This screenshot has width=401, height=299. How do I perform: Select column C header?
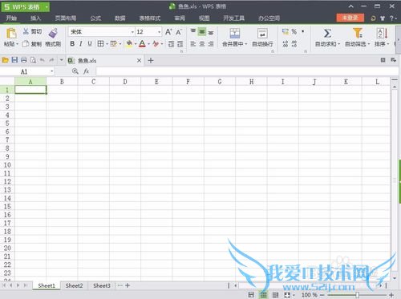click(x=94, y=82)
